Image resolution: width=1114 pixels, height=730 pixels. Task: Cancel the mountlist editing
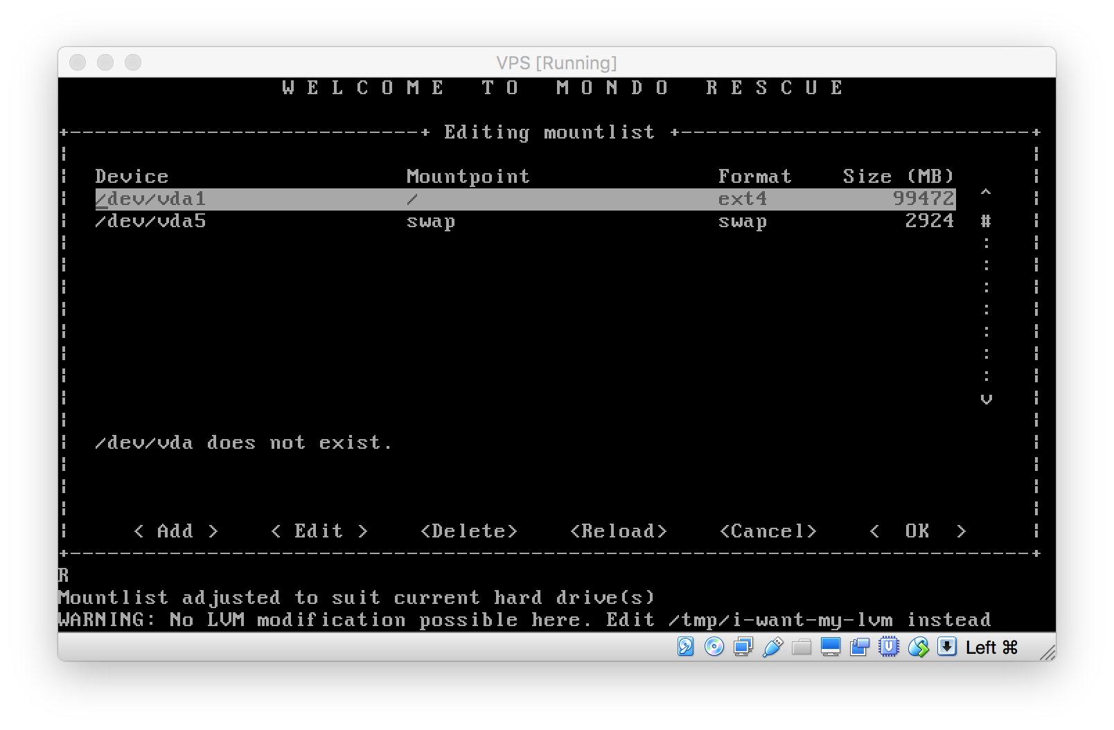tap(768, 531)
